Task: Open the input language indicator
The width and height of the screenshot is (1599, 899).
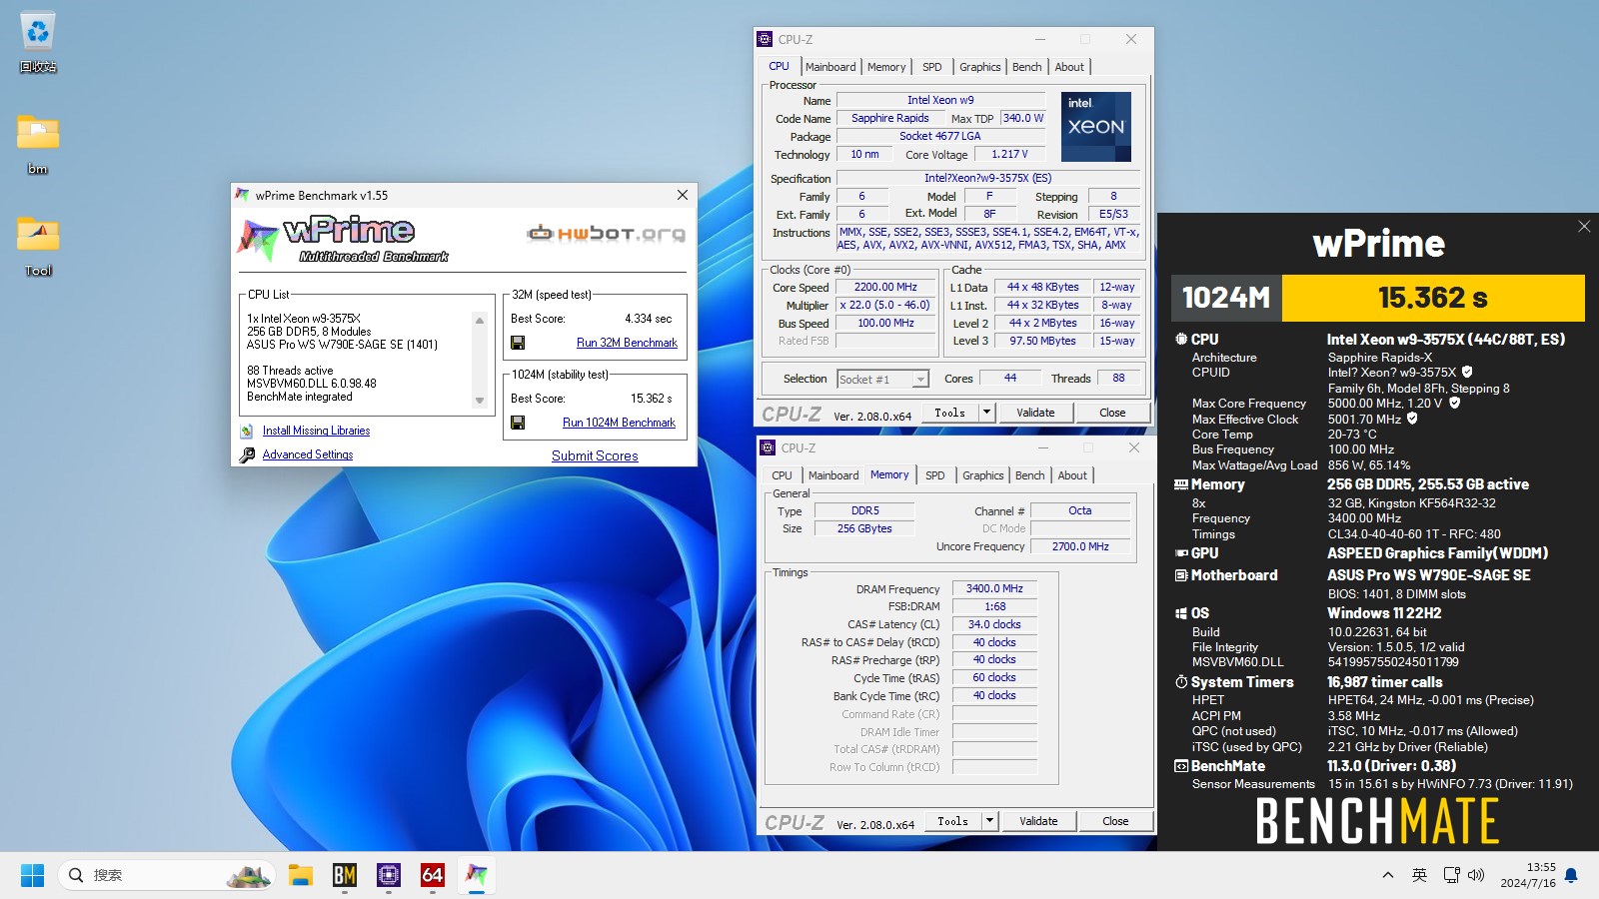Action: point(1419,876)
